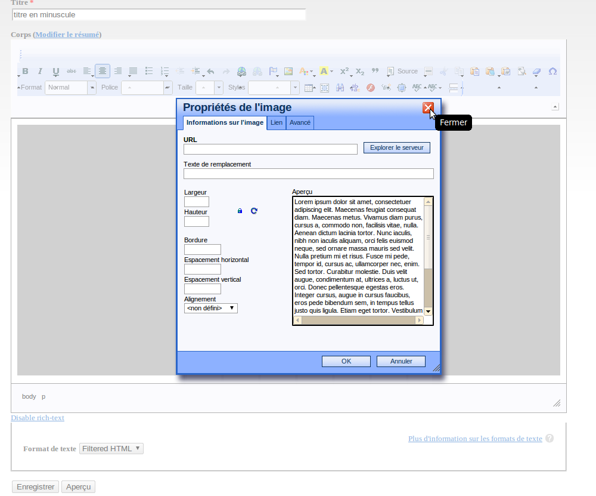Open the text background color picker
Image resolution: width=596 pixels, height=496 pixels.
click(x=324, y=72)
